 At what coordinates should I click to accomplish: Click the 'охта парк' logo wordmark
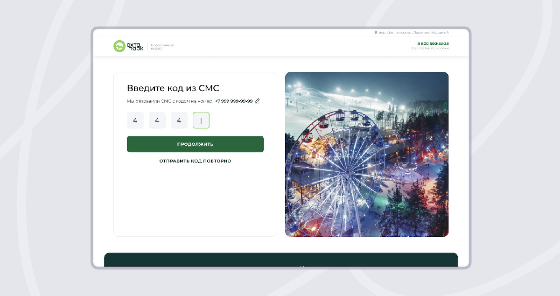pos(135,46)
